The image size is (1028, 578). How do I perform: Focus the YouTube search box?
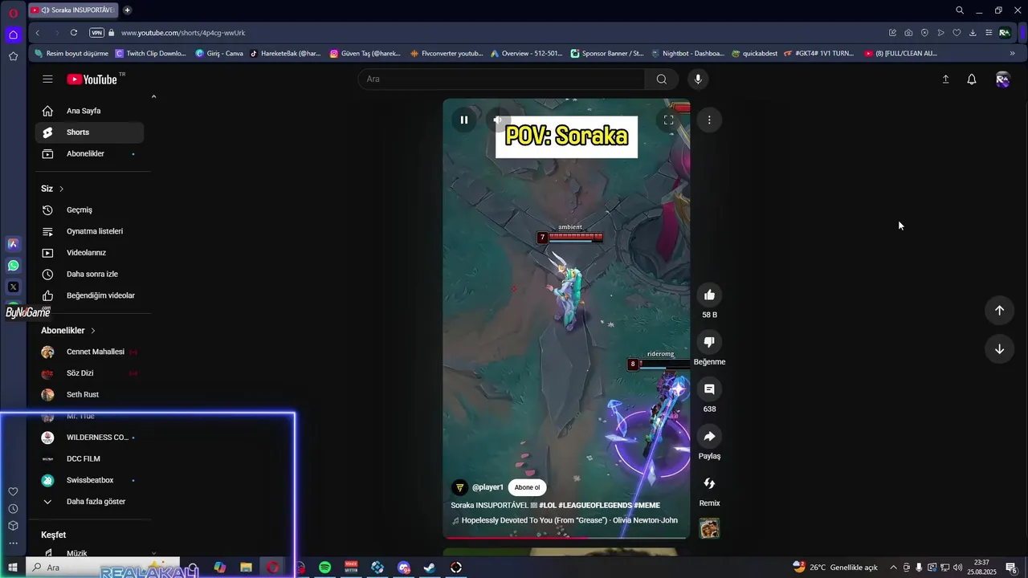501,79
